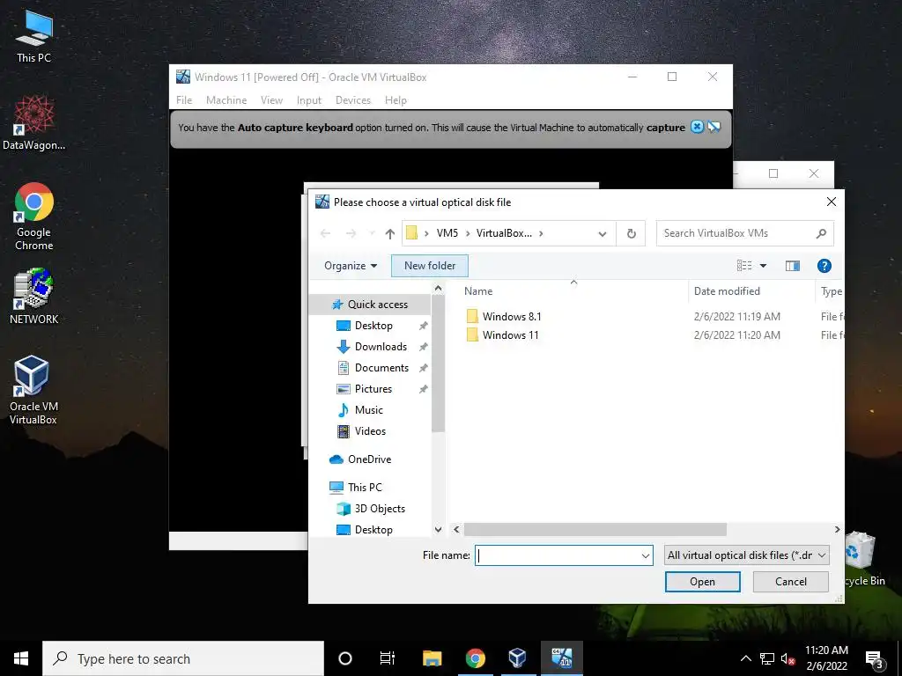Open recent locations dropdown arrow
Viewport: 902px width, 676px height.
click(x=372, y=233)
